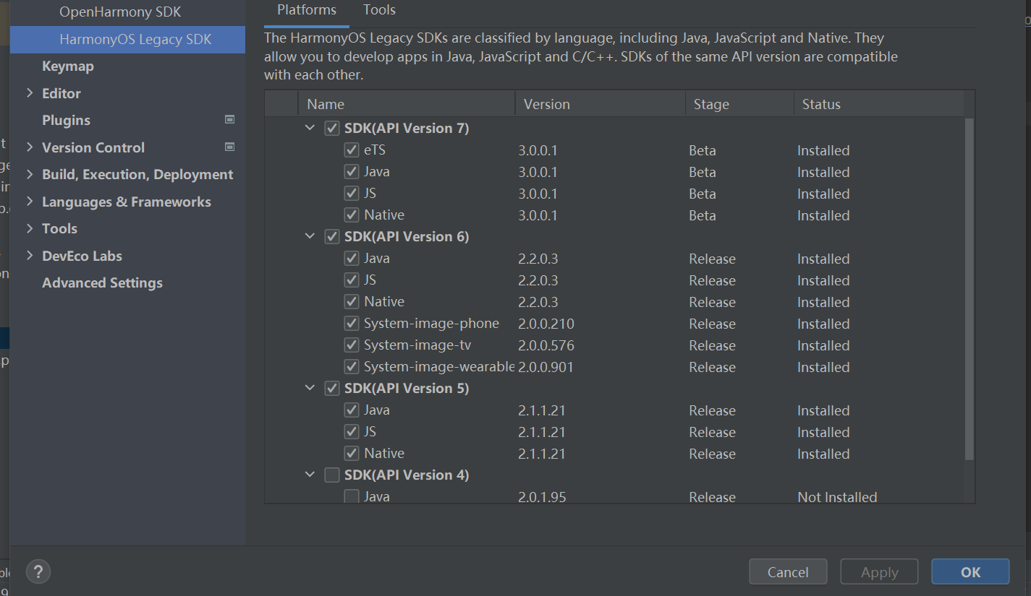Viewport: 1031px width, 596px height.
Task: Uncheck the SDK(API Version 6) checkbox
Action: 332,237
